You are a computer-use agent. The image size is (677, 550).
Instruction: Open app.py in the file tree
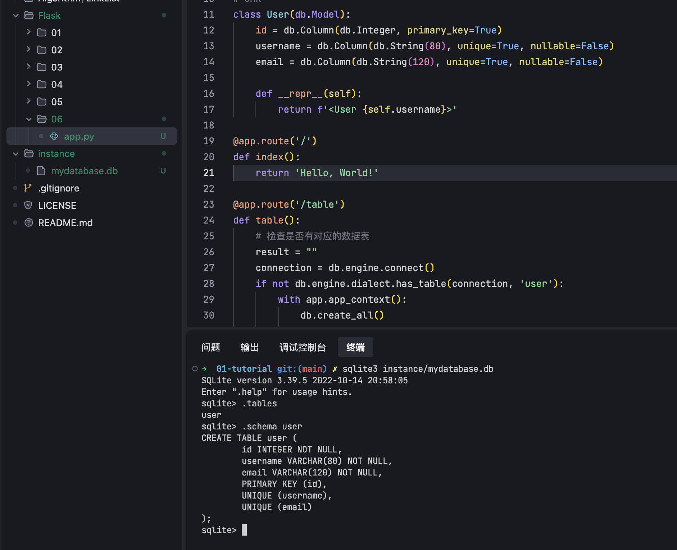92,136
